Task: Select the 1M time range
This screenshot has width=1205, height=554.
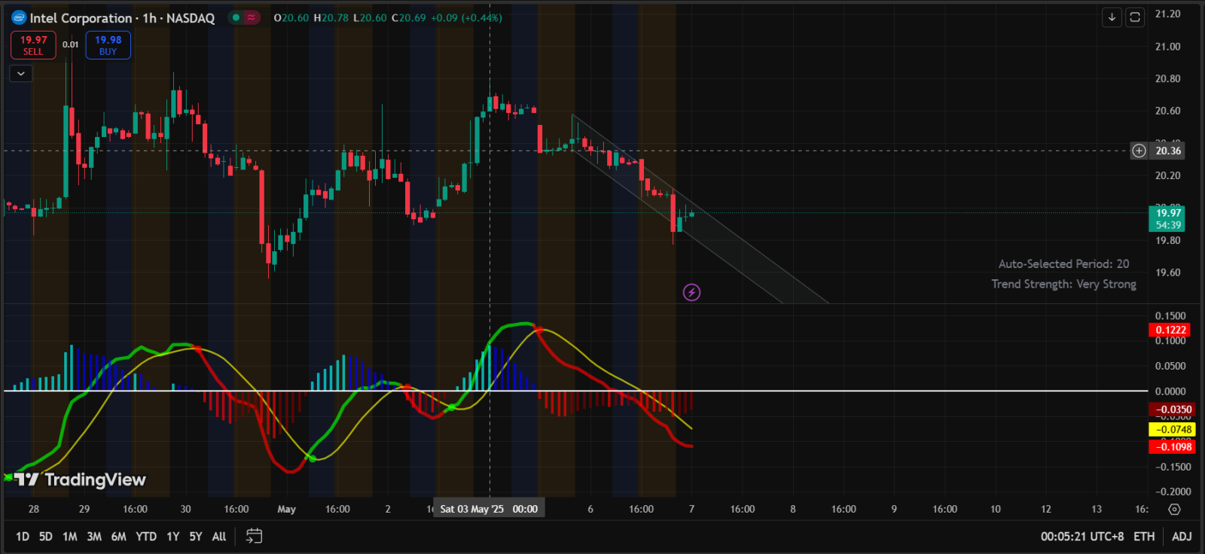Action: coord(70,536)
